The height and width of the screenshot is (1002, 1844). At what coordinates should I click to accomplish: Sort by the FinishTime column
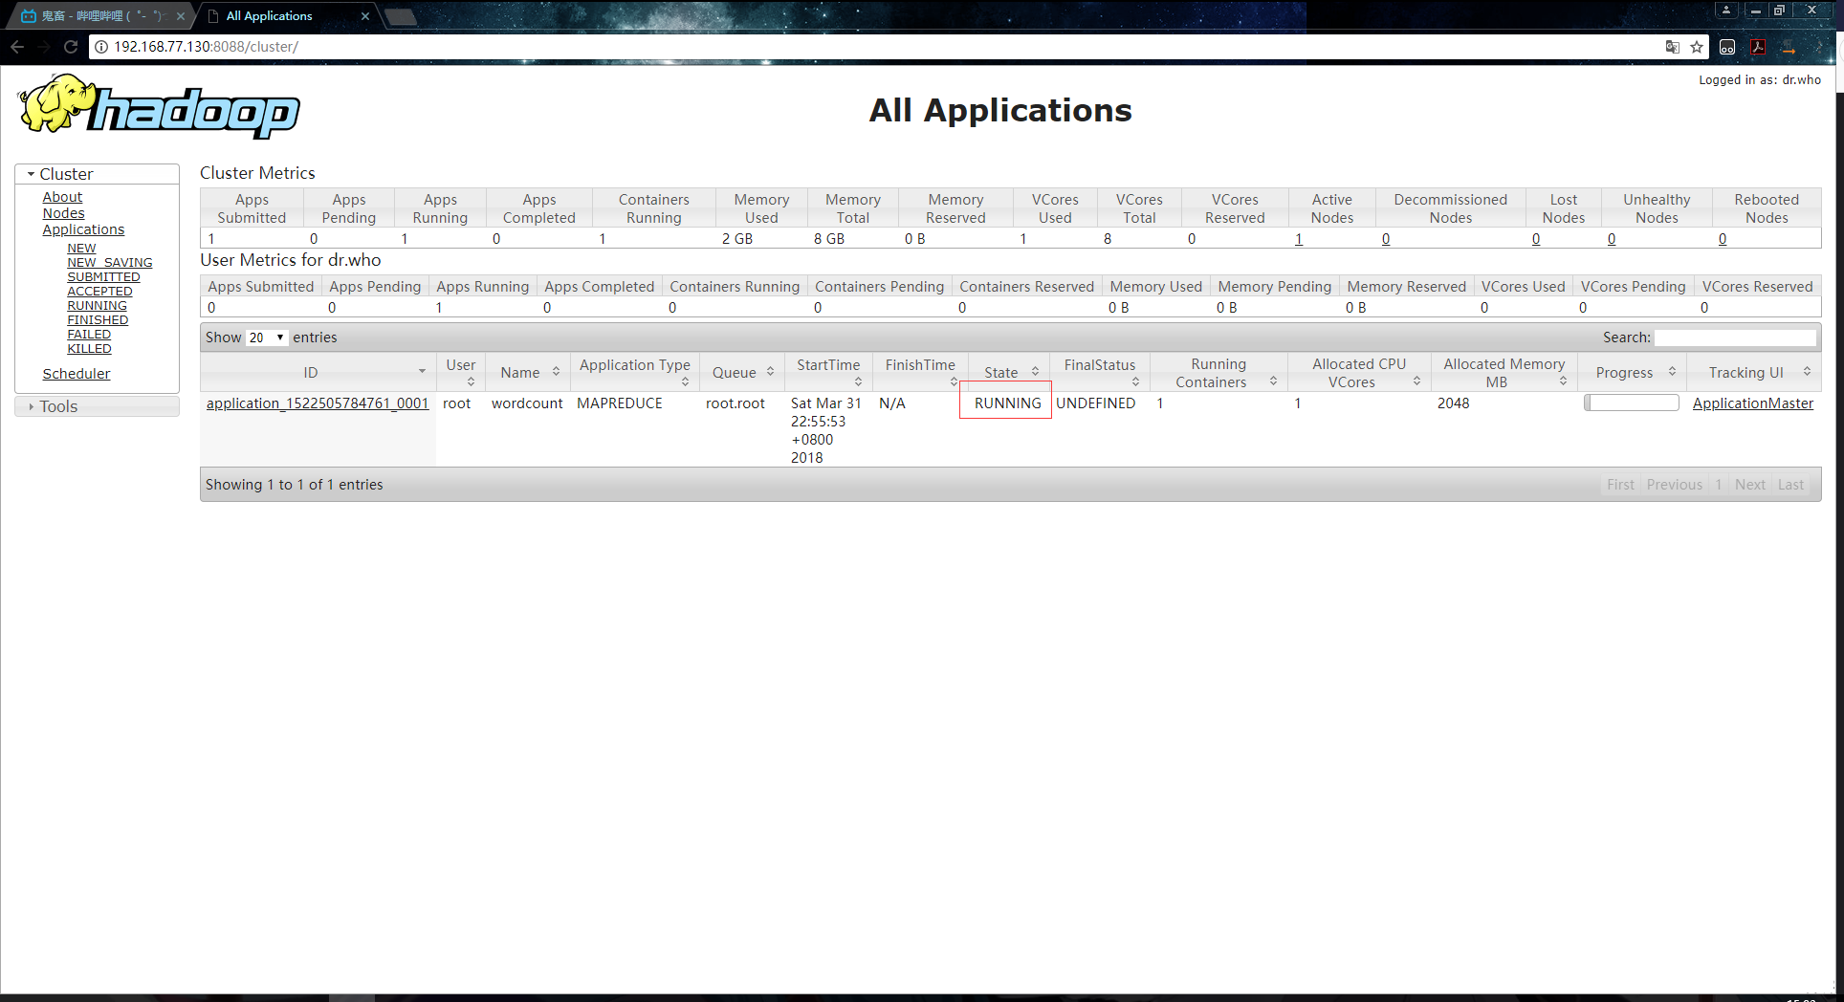pyautogui.click(x=920, y=372)
